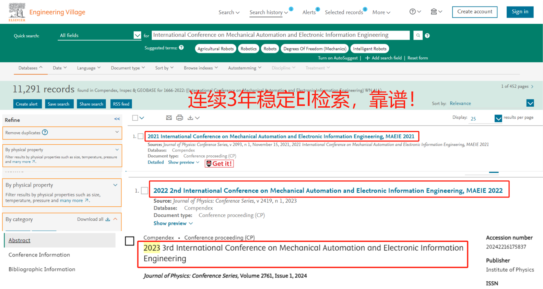Click the Elsevier tree logo
Screen dimensions: 543x289
17,12
